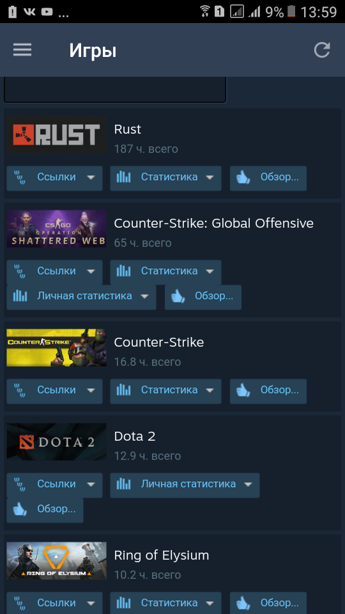The height and width of the screenshot is (614, 345).
Task: Expand Статистика dropdown arrow for Counter-Strike
Action: (210, 390)
